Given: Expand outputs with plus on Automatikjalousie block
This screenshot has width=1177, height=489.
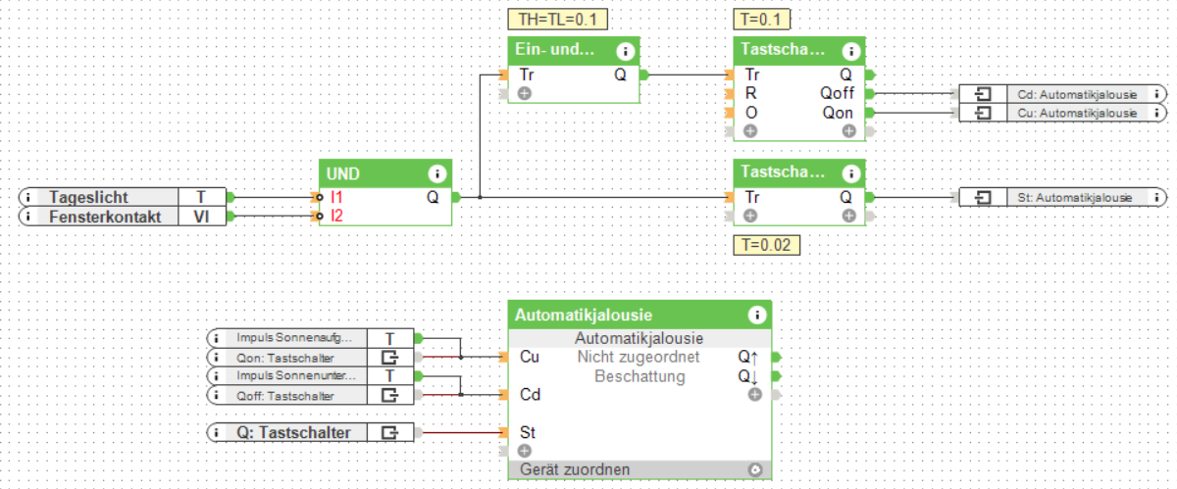Looking at the screenshot, I should [754, 395].
